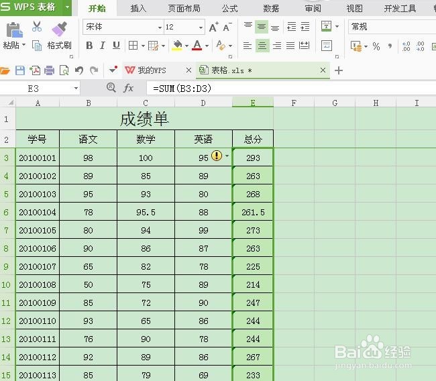Increase decimal places icon
The width and height of the screenshot is (436, 381).
[406, 46]
